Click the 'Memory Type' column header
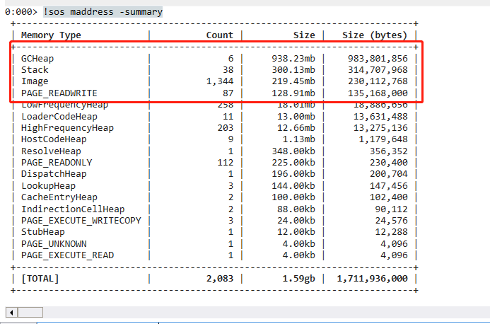The height and width of the screenshot is (324, 490). (x=51, y=35)
